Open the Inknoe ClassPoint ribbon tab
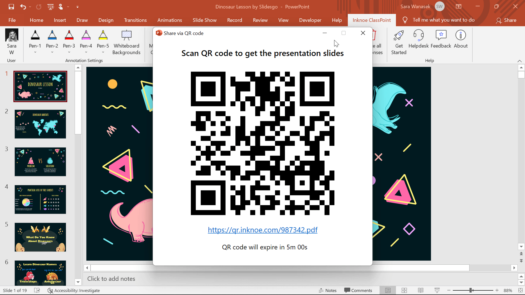The height and width of the screenshot is (295, 525). tap(372, 20)
